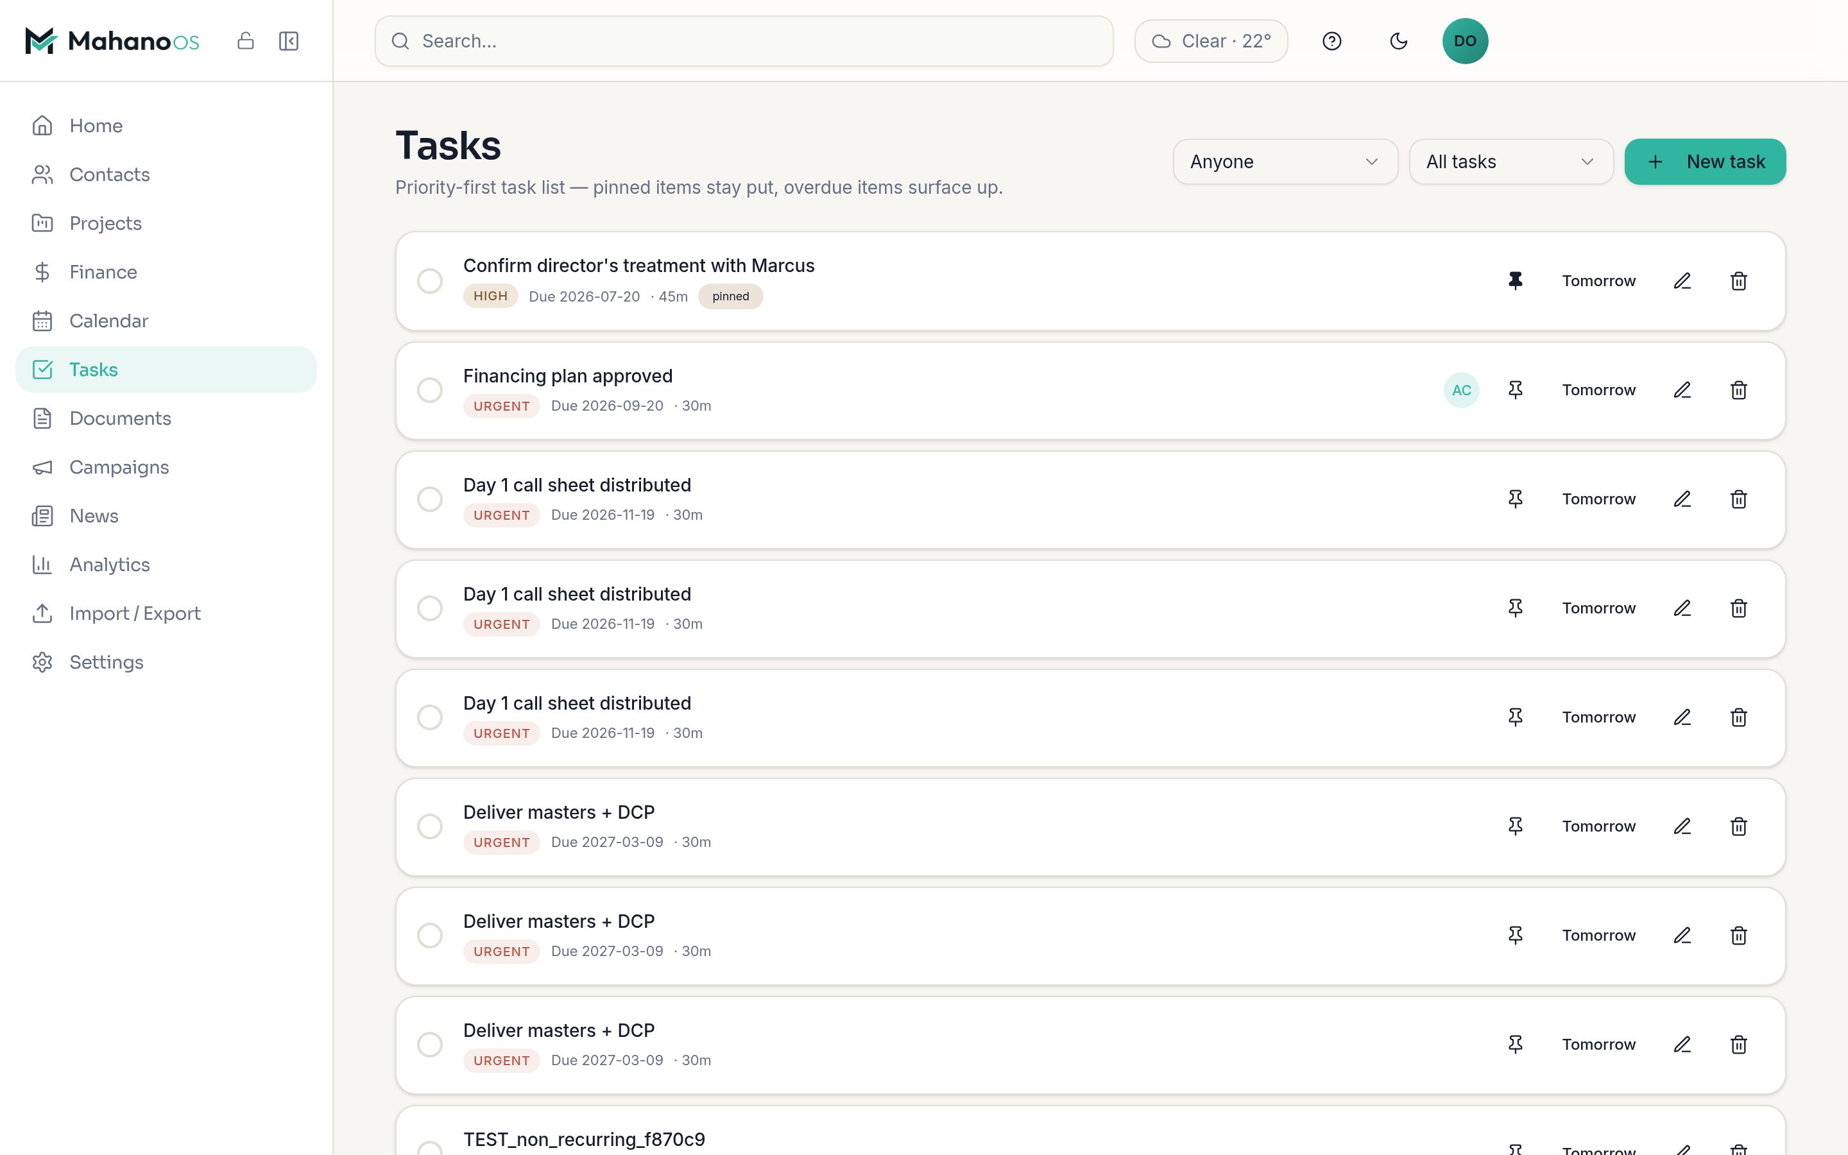Focus the Search input field
This screenshot has width=1848, height=1155.
(x=744, y=40)
